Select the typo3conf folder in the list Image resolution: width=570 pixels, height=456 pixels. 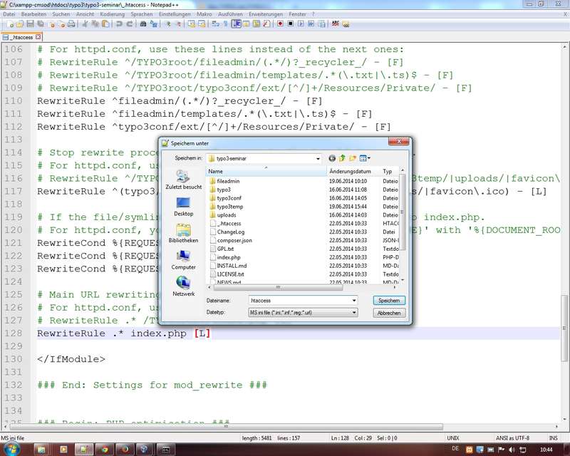(x=229, y=198)
